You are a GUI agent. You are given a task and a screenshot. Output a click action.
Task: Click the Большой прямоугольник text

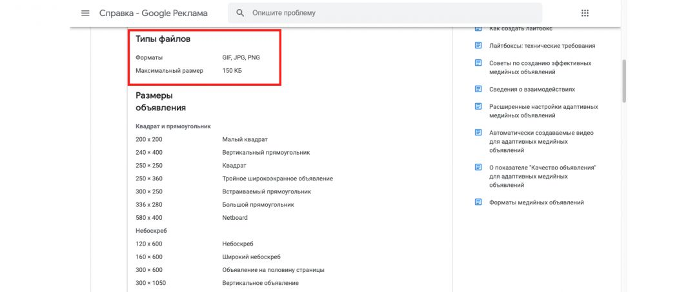(258, 204)
